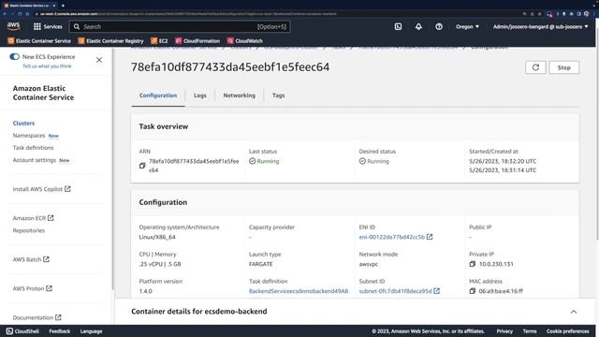Screen dimensions: 599x337
Task: Go to Clusters in sidebar
Action: click(23, 123)
